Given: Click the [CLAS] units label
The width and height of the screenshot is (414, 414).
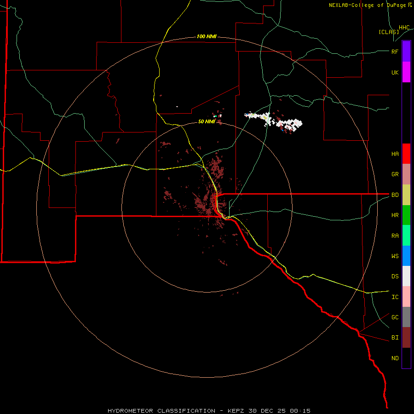Looking at the screenshot, I should pos(389,32).
